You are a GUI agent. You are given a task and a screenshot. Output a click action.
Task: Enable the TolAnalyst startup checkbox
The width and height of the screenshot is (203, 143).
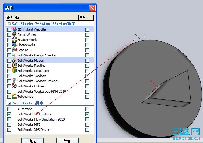(87, 97)
